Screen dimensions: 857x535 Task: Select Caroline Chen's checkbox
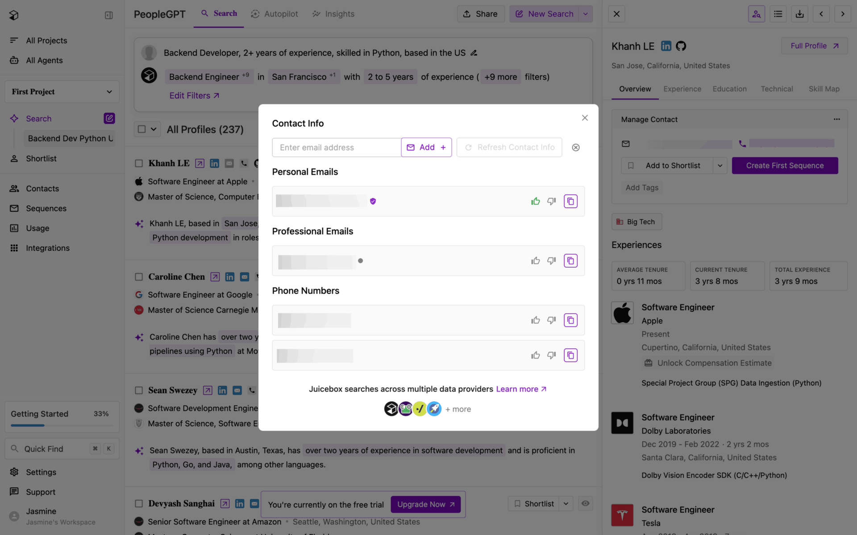click(139, 277)
